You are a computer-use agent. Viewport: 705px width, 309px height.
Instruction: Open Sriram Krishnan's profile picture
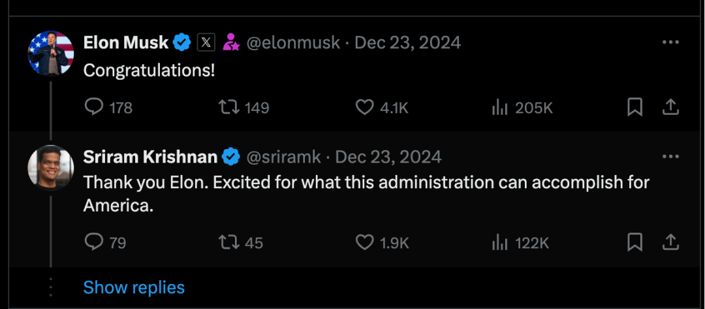[x=51, y=168]
